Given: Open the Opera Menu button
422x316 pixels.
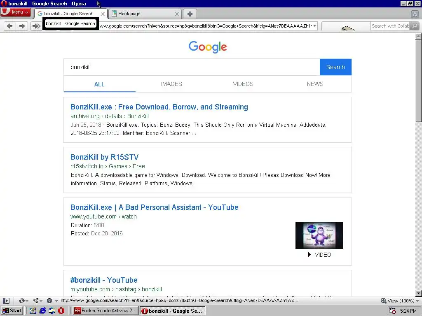Looking at the screenshot, I should pos(16,12).
